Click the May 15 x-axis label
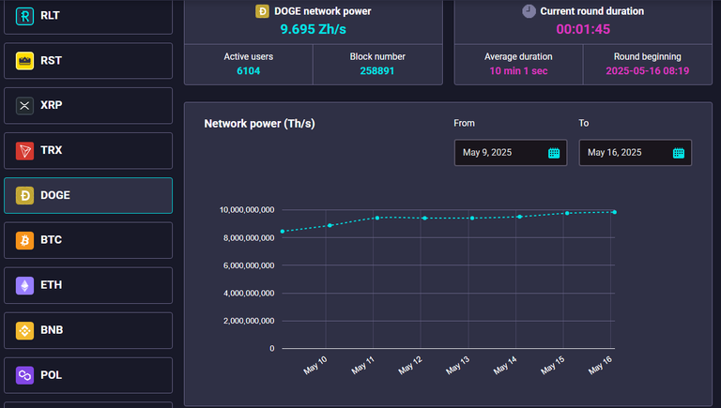Image resolution: width=721 pixels, height=408 pixels. pyautogui.click(x=553, y=365)
